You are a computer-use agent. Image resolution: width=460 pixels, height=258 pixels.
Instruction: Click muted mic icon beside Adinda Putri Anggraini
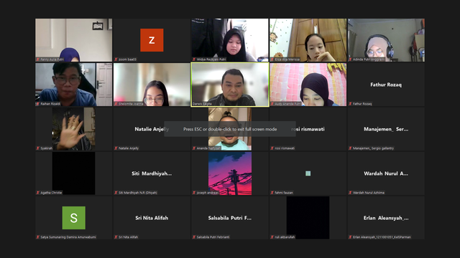pos(350,59)
